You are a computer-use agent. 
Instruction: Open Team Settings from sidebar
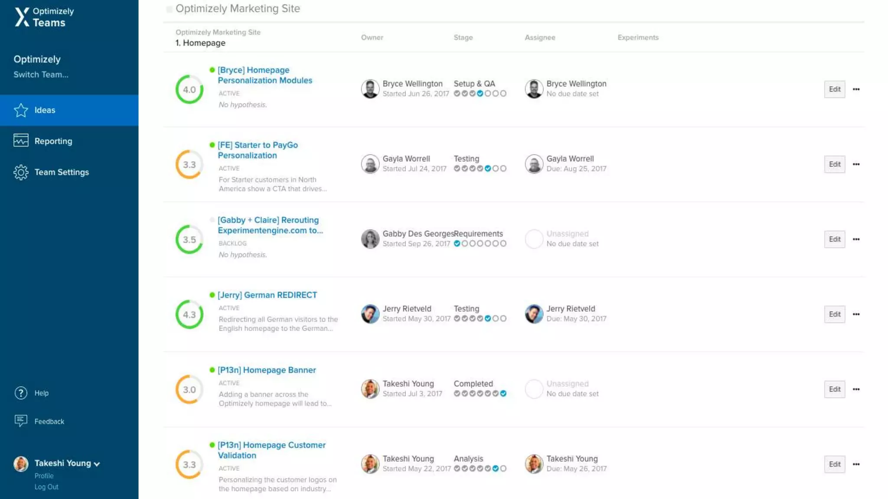[x=62, y=172]
